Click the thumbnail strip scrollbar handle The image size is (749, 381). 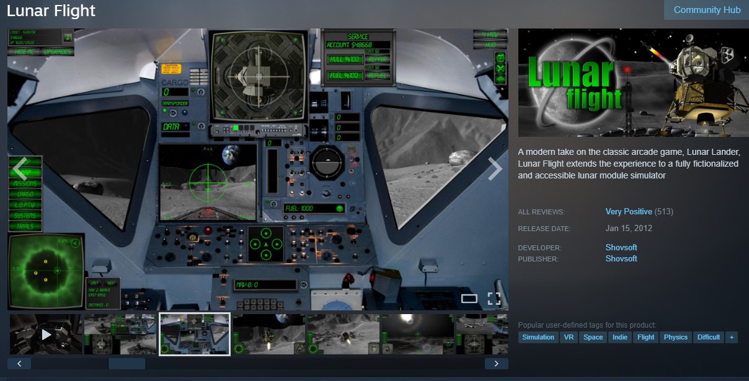[x=127, y=364]
